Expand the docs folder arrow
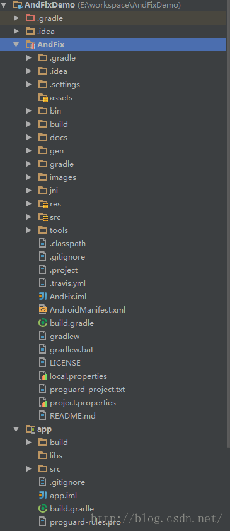This screenshot has width=230, height=531. pos(29,138)
